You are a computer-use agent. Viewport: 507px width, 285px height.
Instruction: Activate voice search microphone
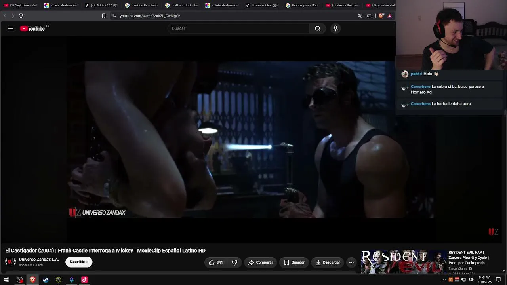(335, 28)
